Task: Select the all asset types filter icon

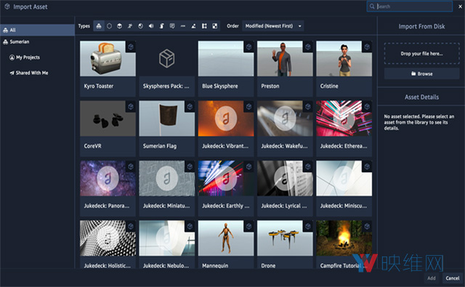Action: (99, 26)
